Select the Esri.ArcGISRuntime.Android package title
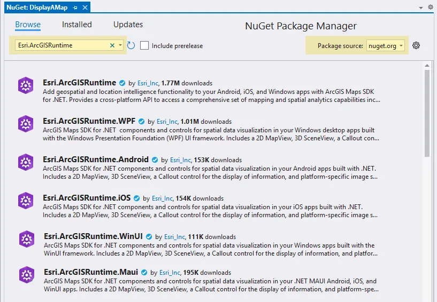Screen dimensions: 437x302 [x=96, y=160]
